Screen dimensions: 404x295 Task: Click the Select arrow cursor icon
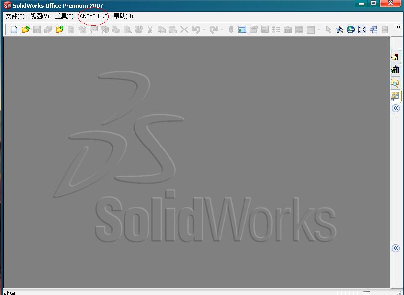click(328, 29)
